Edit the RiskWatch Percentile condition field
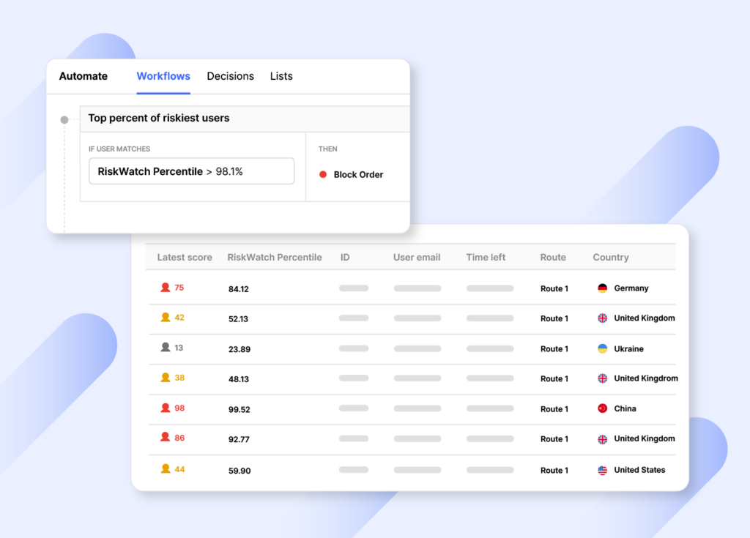 191,171
